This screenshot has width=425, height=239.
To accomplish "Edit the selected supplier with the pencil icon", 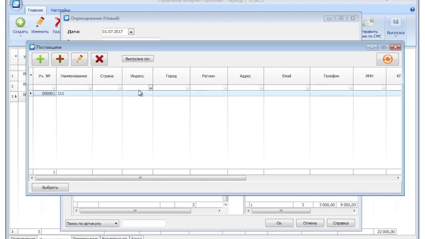I will coord(80,59).
